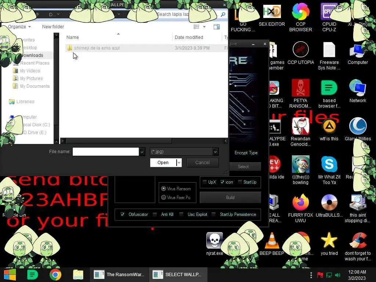Viewport: 376px width, 282px height.
Task: Click the volume icon in system tray
Action: pyautogui.click(x=338, y=275)
